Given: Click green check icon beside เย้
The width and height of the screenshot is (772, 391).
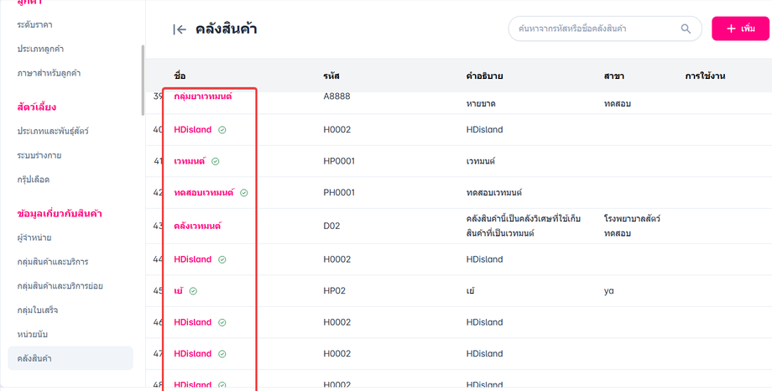Looking at the screenshot, I should coord(193,291).
